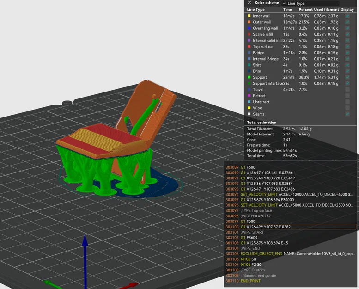
Task: Toggle Overhang wall display checkbox
Action: click(x=347, y=28)
